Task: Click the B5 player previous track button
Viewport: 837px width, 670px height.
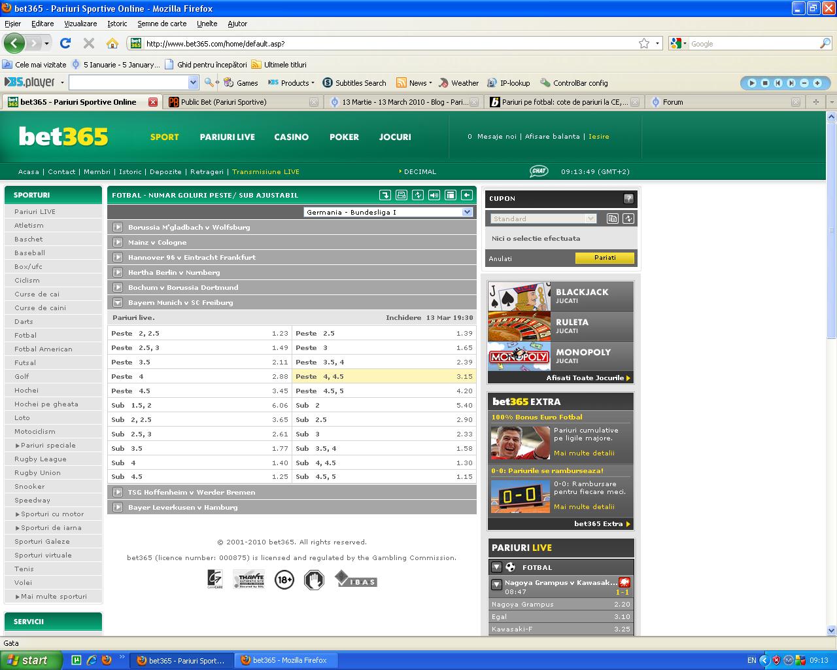Action: tap(778, 83)
